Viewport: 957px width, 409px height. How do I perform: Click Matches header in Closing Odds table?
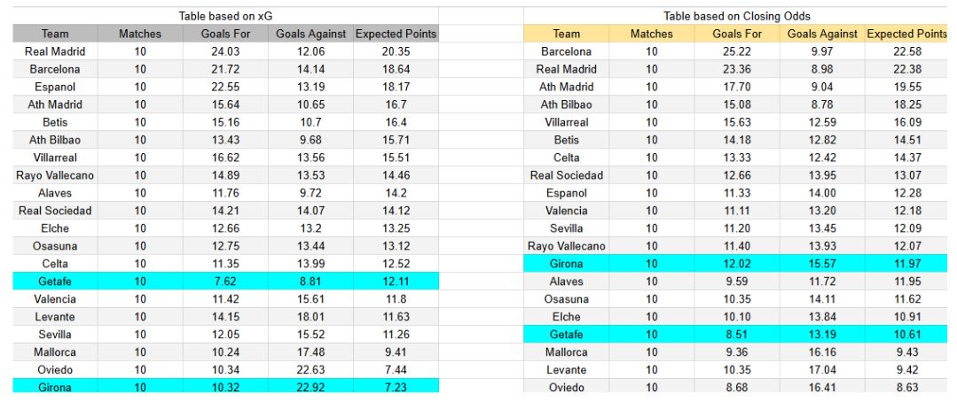652,34
